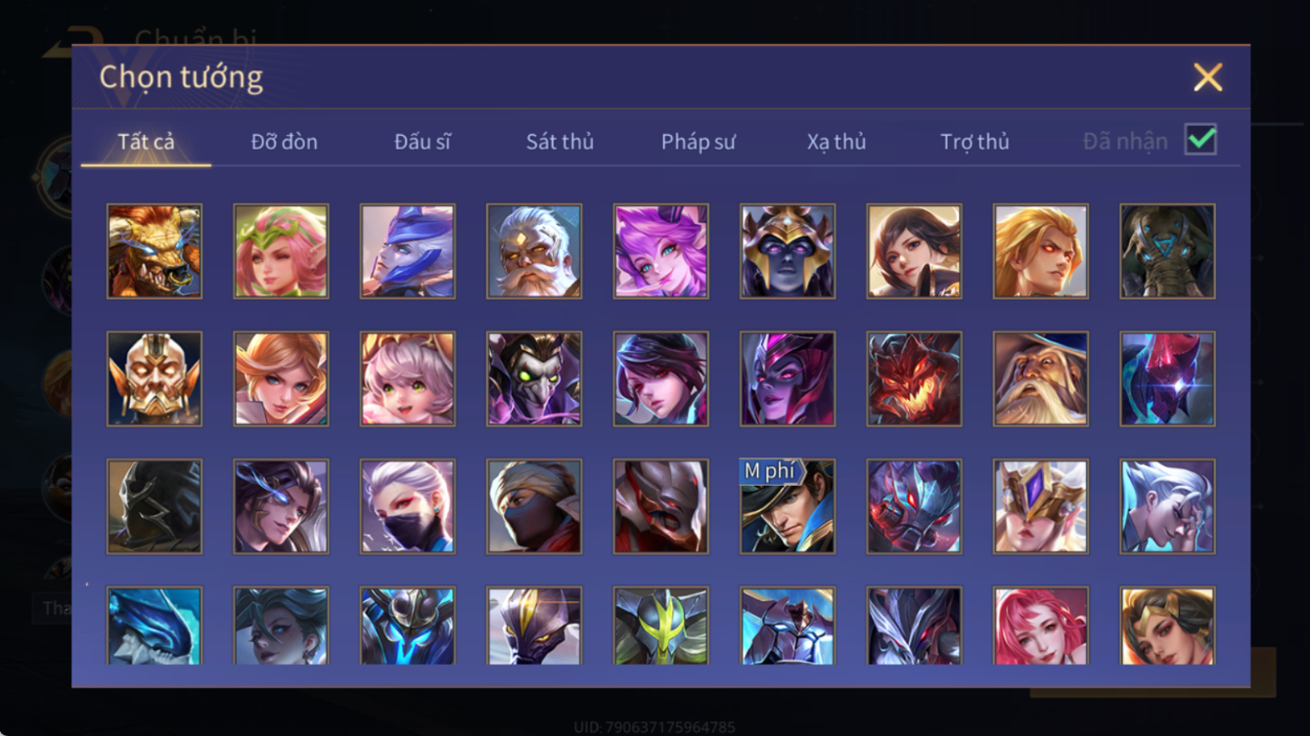Screen dimensions: 1310x736
Task: Open the 'Đấu sĩ' tab
Action: 423,142
